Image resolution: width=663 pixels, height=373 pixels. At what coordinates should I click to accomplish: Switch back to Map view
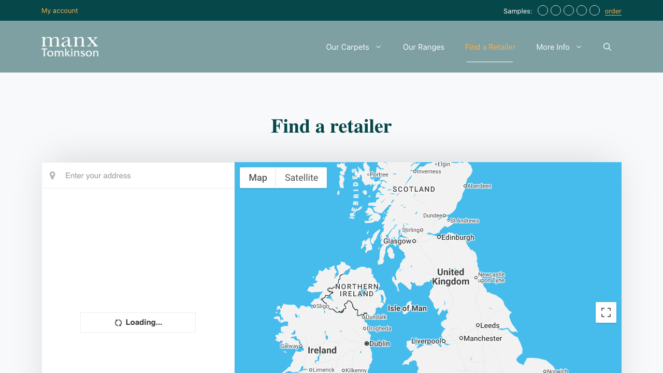(x=258, y=178)
